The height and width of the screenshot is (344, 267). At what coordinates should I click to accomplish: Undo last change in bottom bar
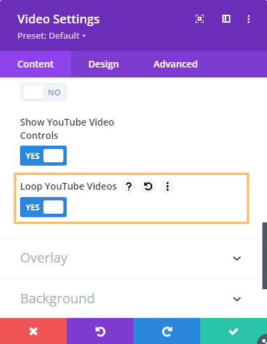pos(100,331)
